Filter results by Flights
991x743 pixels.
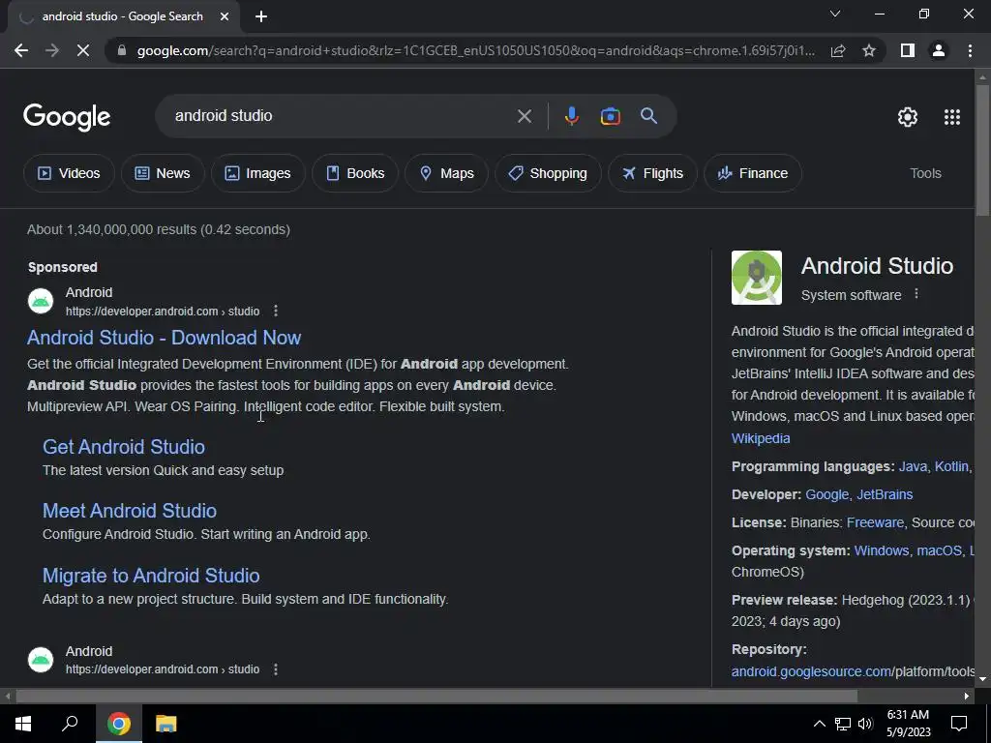[x=652, y=173]
